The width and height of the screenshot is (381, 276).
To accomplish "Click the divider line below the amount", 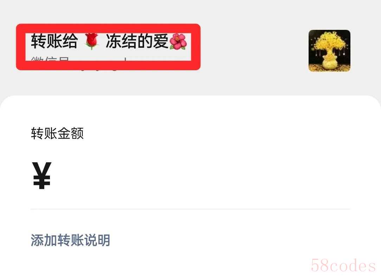I will pos(190,209).
